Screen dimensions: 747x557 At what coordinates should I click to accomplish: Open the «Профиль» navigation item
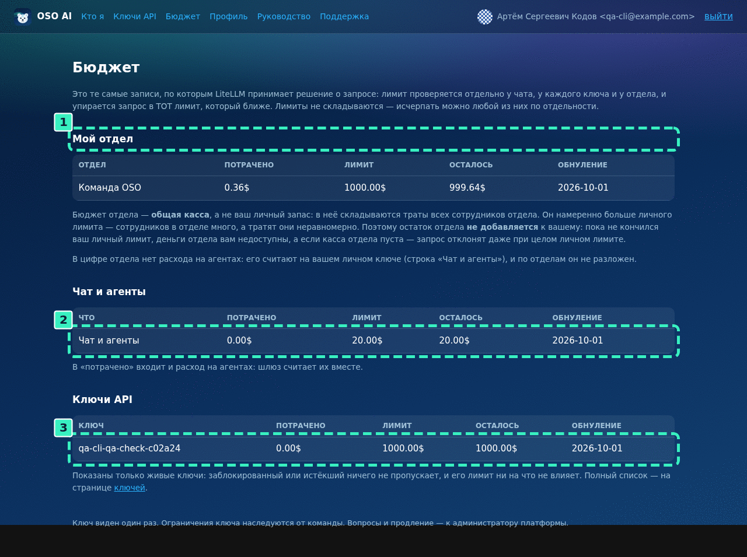pyautogui.click(x=229, y=16)
